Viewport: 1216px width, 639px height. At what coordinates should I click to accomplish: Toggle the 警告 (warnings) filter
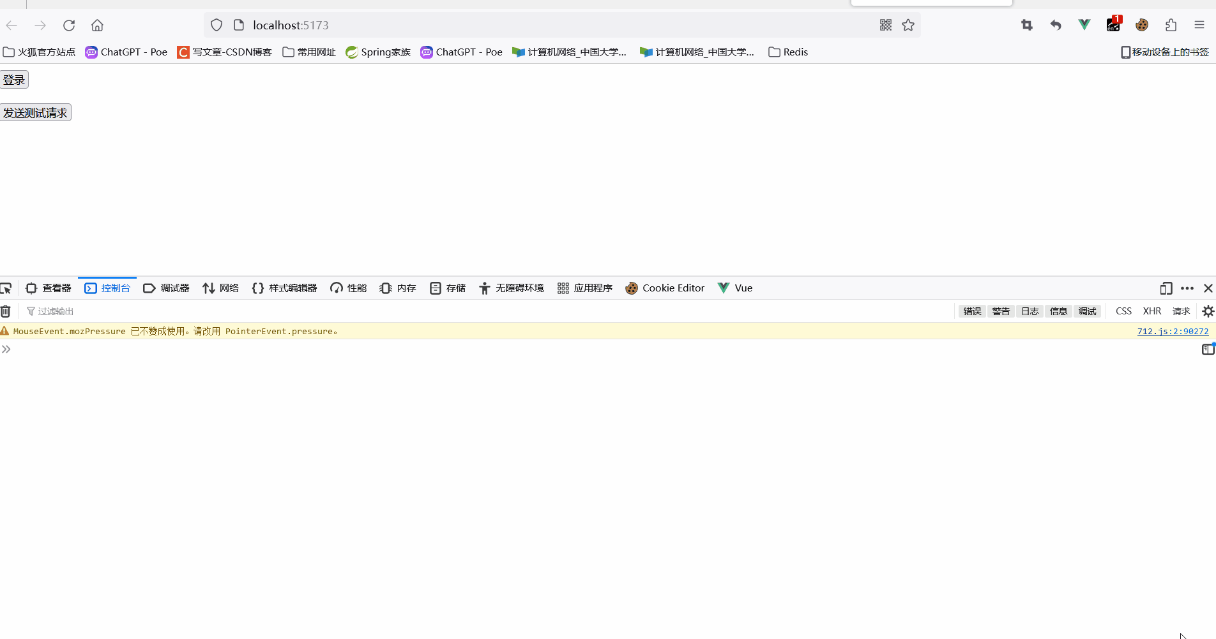1001,311
